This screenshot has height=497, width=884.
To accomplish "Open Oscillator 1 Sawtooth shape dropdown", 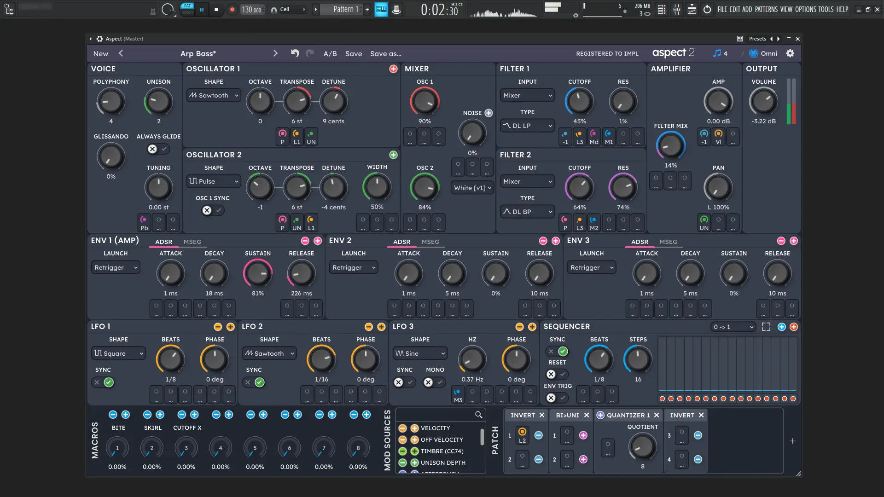I will [214, 95].
